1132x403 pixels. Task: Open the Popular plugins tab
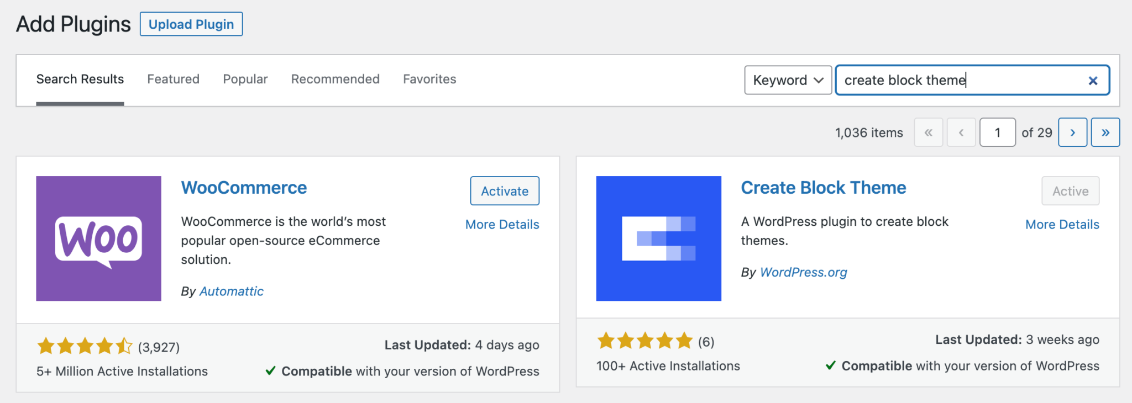pos(245,79)
